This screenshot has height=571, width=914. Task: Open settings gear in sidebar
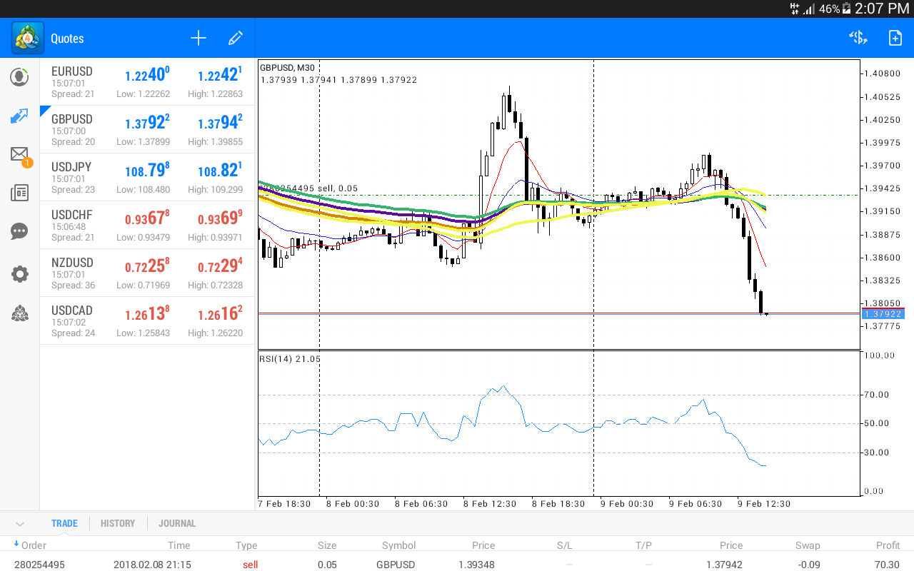(x=19, y=274)
